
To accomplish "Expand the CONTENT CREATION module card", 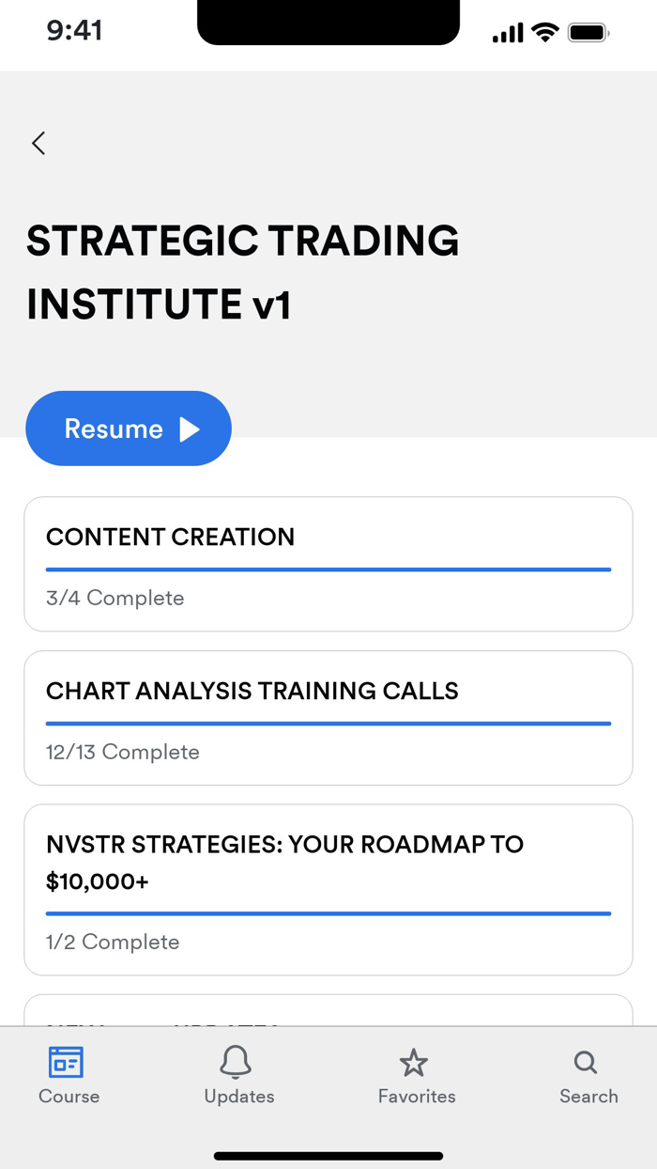I will 328,564.
